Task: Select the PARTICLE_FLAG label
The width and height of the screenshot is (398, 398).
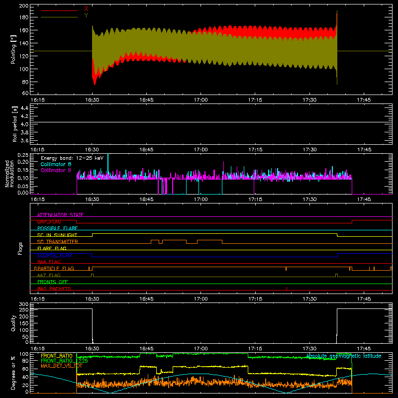Action: point(56,268)
